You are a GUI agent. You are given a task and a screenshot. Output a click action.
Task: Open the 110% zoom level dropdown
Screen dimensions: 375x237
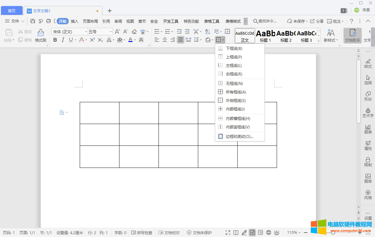(294, 233)
